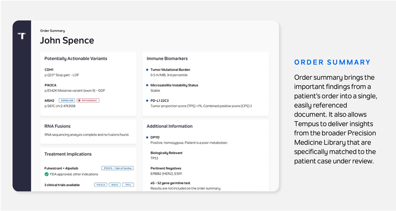Click the Treatment Implications heading

(x=68, y=154)
